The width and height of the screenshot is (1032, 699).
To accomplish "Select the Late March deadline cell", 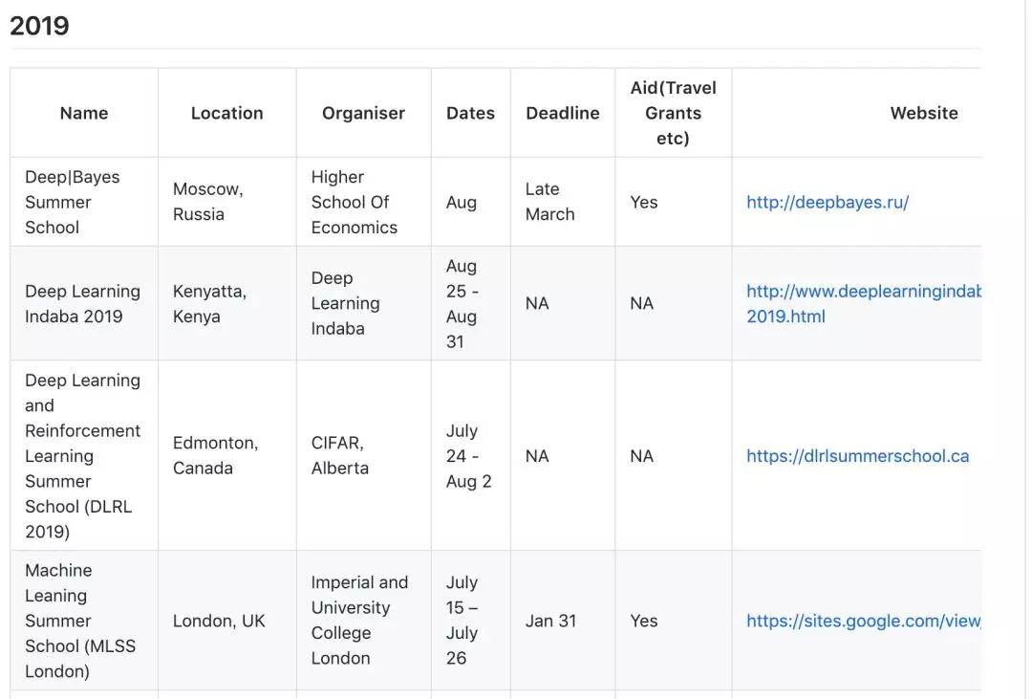I will click(550, 202).
